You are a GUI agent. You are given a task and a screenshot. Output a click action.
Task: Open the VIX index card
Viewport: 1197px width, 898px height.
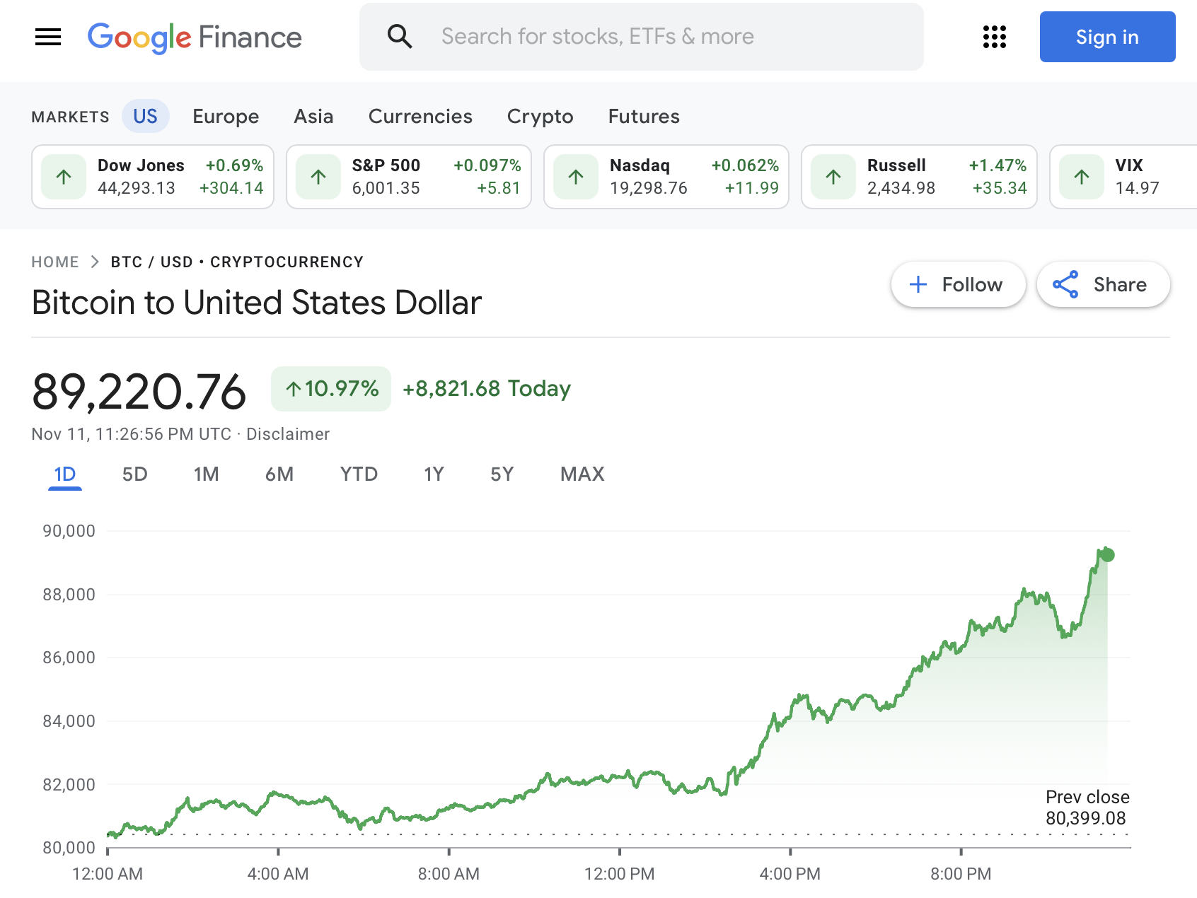pyautogui.click(x=1123, y=177)
